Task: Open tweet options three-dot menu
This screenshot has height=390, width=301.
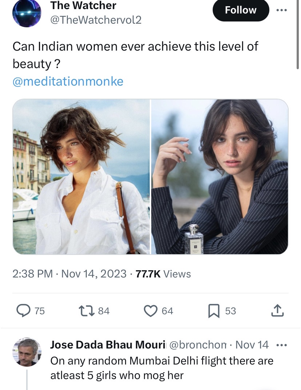Action: click(x=281, y=10)
